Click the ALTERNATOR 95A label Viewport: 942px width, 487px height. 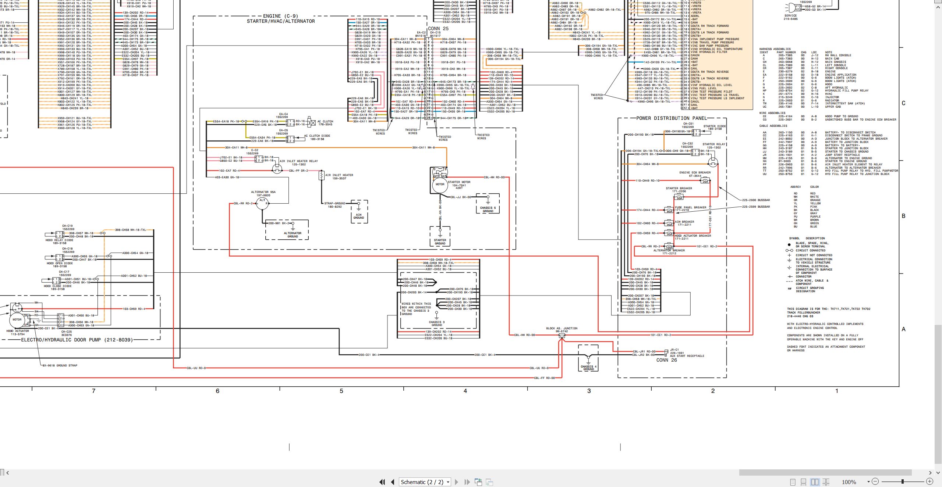point(263,192)
